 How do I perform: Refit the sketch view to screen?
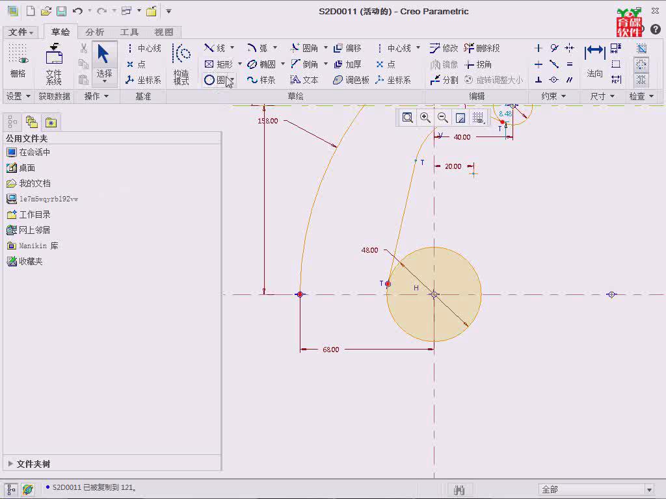(407, 118)
